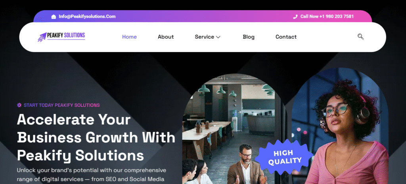The width and height of the screenshot is (406, 184).
Task: Click the phone handset icon
Action: [295, 17]
